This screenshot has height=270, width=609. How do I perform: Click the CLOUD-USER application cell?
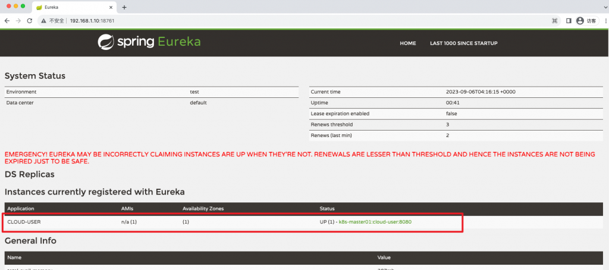(24, 223)
